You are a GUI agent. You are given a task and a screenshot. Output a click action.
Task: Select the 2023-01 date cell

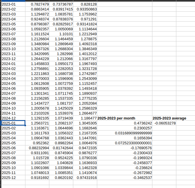(x=13, y=4)
